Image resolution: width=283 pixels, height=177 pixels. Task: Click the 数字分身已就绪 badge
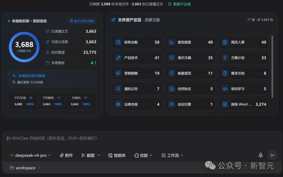click(x=82, y=21)
